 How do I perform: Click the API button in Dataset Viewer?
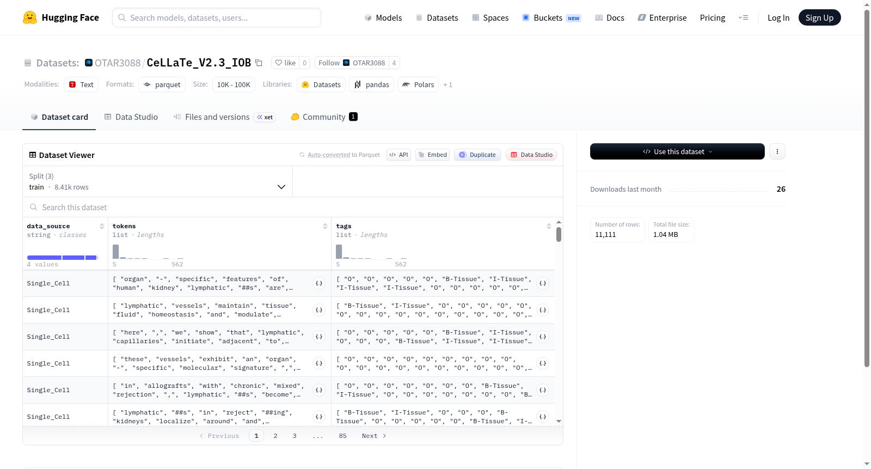(398, 155)
